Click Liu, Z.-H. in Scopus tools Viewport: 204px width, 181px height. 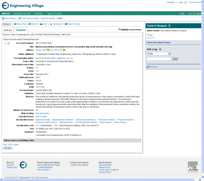pyautogui.click(x=151, y=38)
